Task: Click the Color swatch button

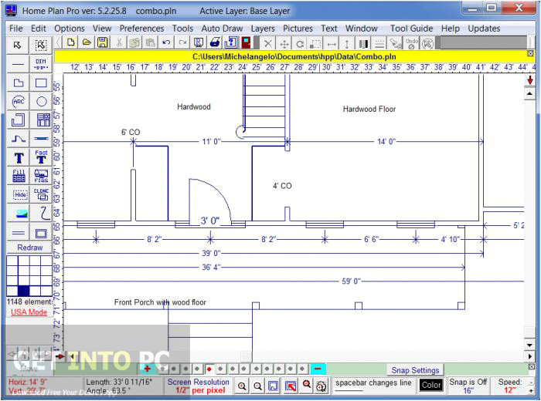Action: pos(431,385)
